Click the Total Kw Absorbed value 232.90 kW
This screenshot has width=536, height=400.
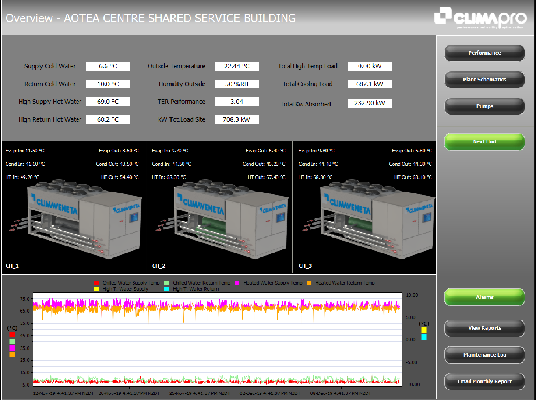point(370,103)
